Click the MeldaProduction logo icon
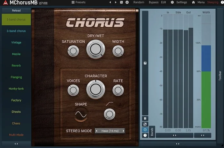Screen dimensions: 224x148 click(5, 3)
